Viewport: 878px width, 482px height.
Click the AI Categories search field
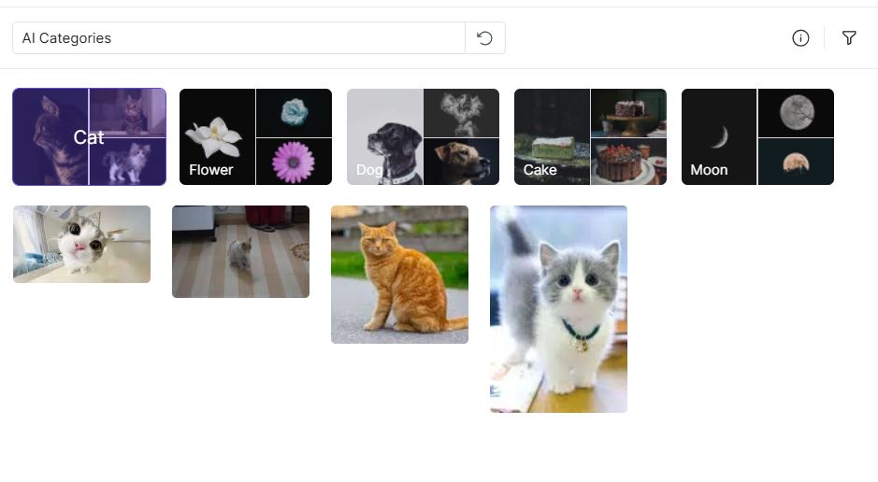[x=238, y=38]
